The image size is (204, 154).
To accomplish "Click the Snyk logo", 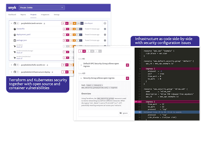I will coord(12,8).
